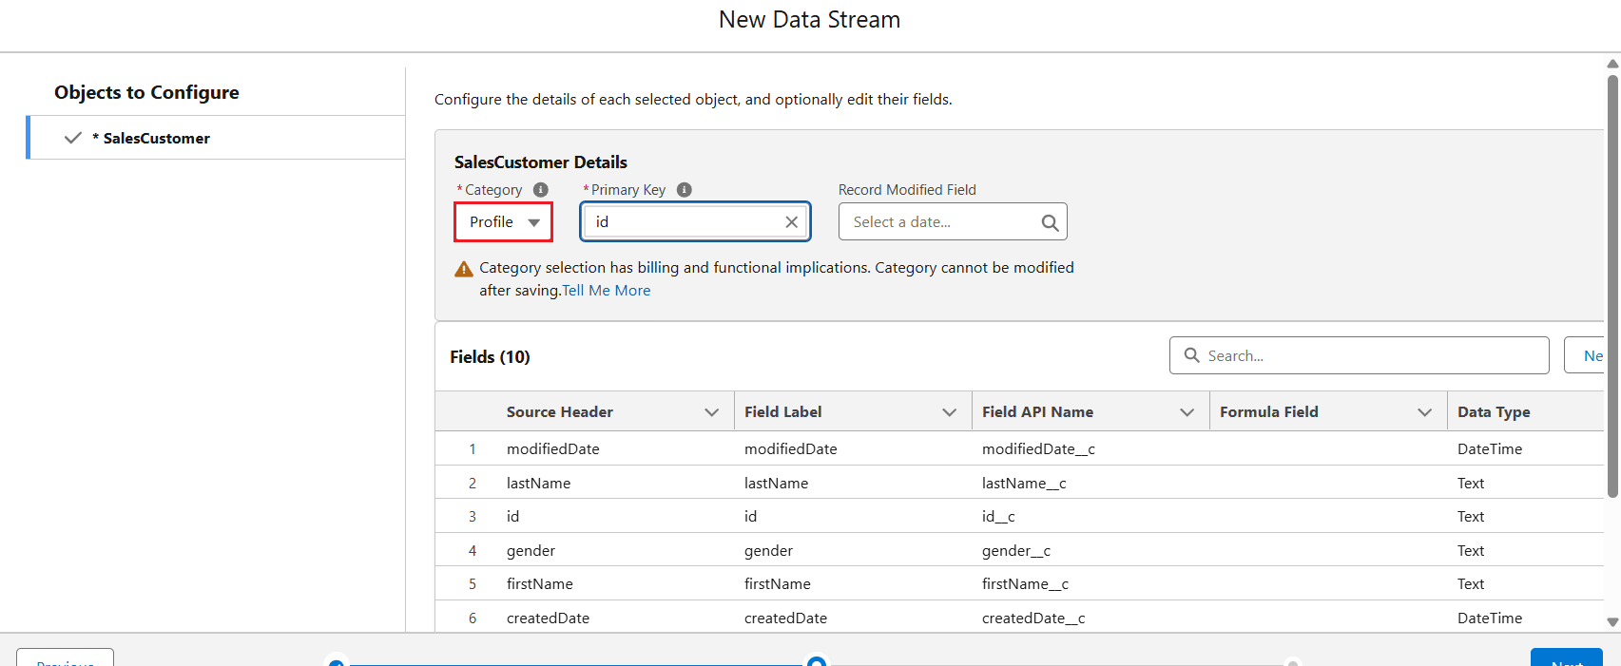Click the current progress step indicator
This screenshot has width=1621, height=666.
816,661
